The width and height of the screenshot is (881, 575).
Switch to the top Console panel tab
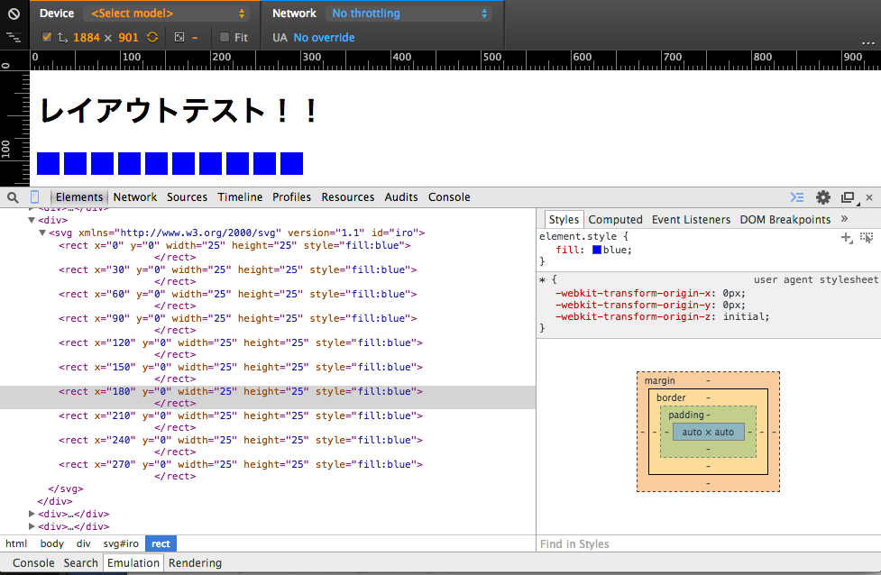pos(449,197)
